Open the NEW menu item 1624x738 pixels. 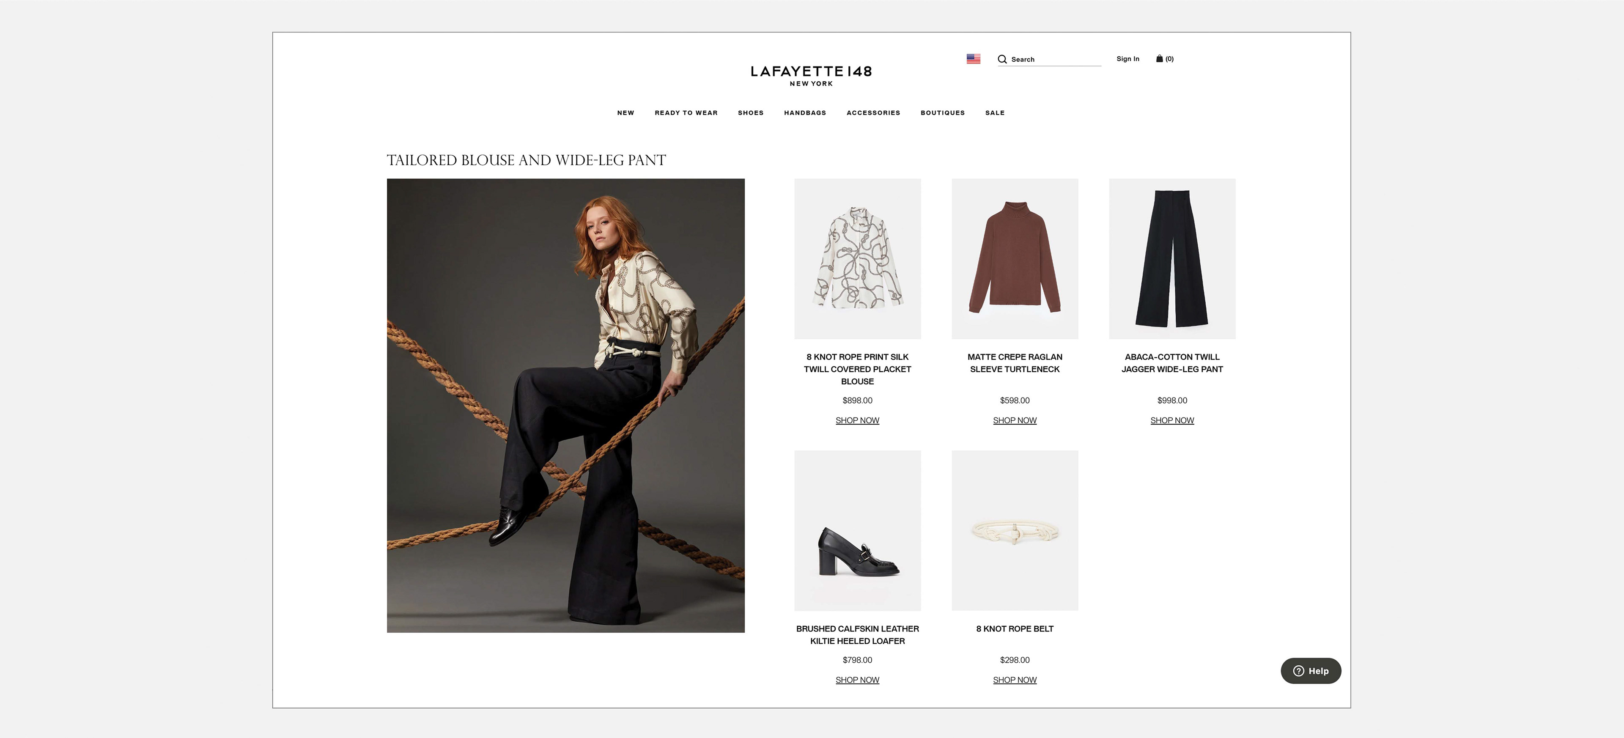coord(625,113)
